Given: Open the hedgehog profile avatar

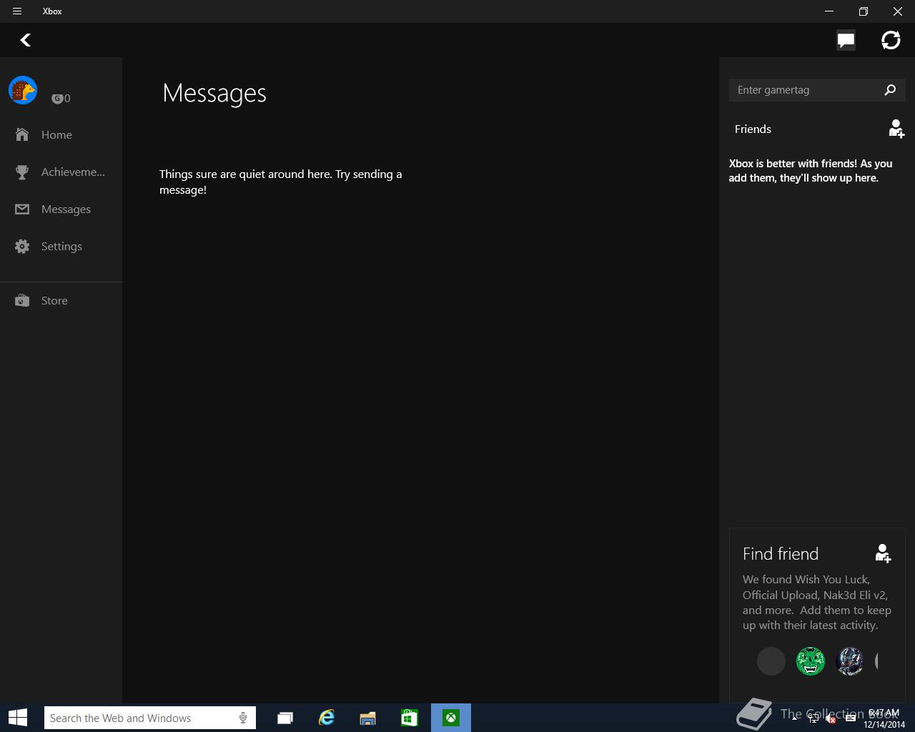Looking at the screenshot, I should (x=23, y=90).
